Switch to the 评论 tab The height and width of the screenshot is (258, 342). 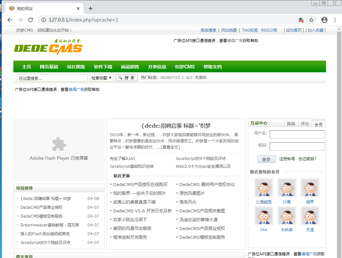(305, 123)
